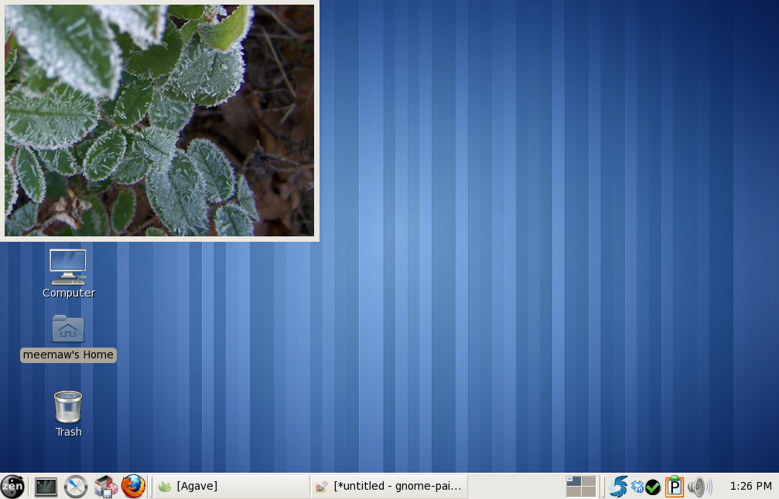
Task: Open the volume speaker control
Action: point(699,487)
